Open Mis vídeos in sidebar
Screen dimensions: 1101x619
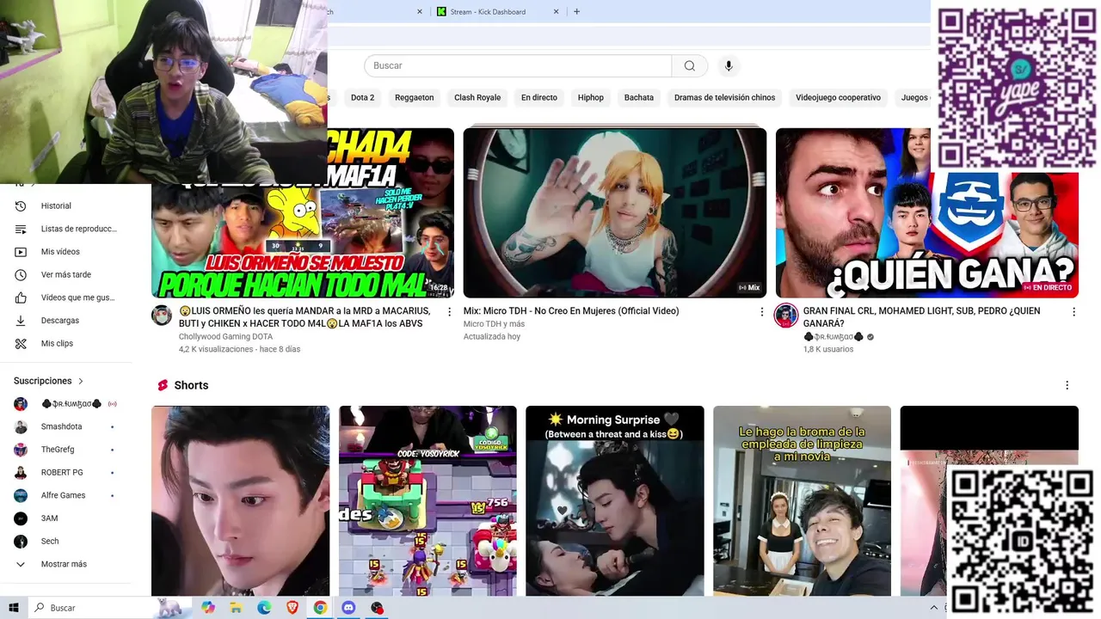pos(60,252)
